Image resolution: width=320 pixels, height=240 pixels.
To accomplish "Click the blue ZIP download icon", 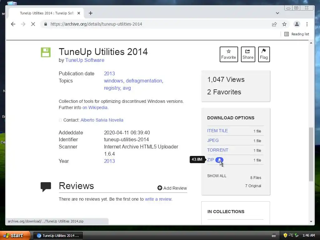I will click(219, 160).
